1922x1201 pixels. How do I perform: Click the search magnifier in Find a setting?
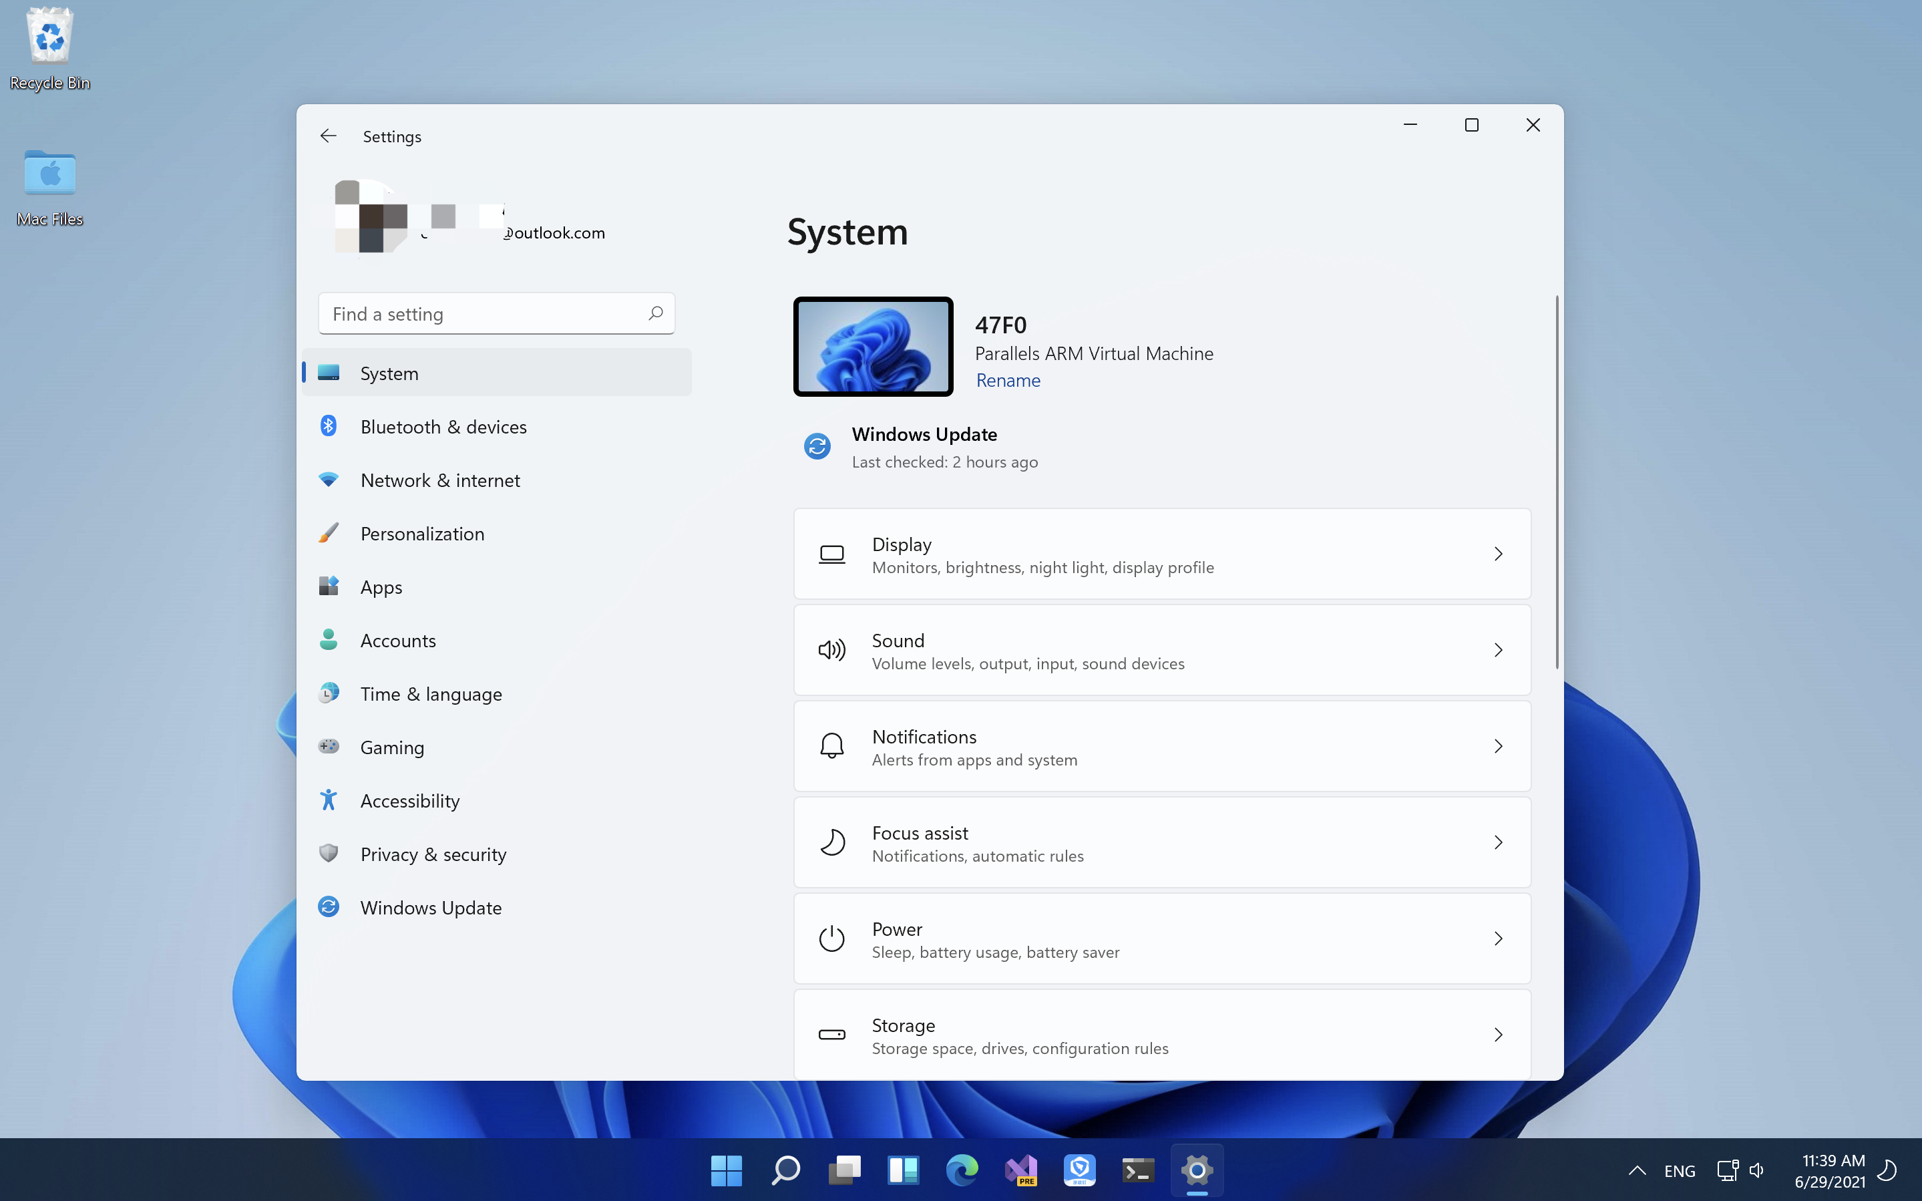655,313
